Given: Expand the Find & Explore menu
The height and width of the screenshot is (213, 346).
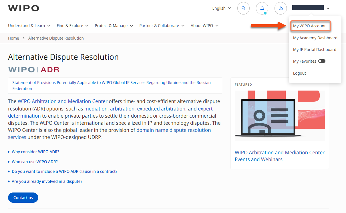Looking at the screenshot, I should pos(72,26).
